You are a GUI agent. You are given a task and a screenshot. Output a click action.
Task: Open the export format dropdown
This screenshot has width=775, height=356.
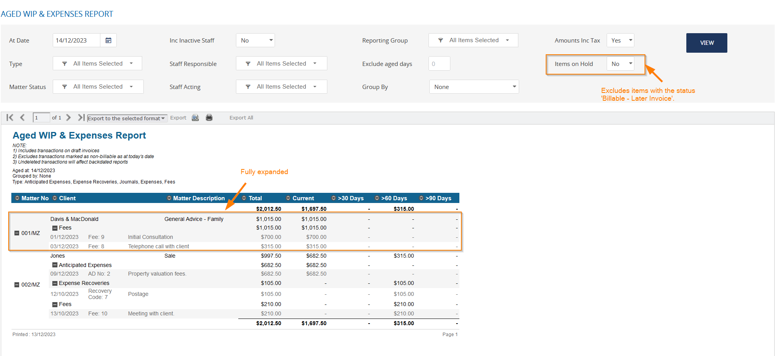tap(164, 118)
